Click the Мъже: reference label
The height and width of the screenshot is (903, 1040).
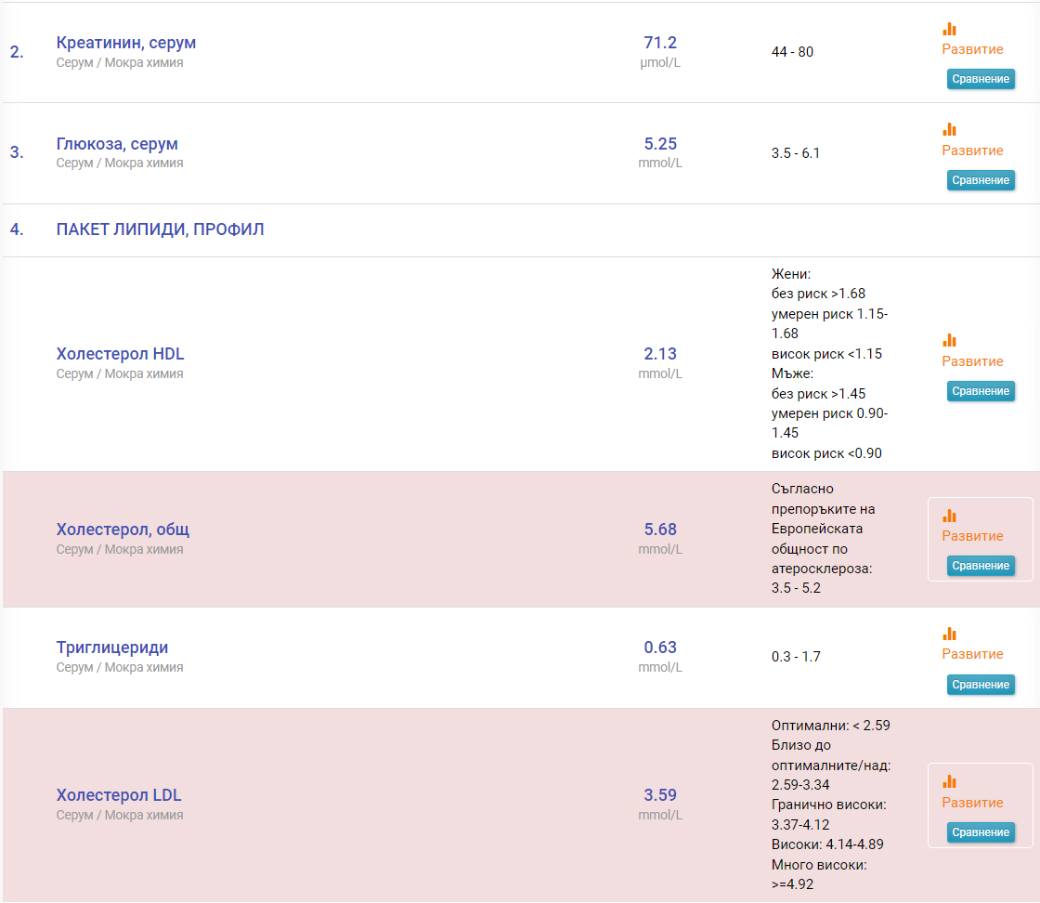point(792,373)
